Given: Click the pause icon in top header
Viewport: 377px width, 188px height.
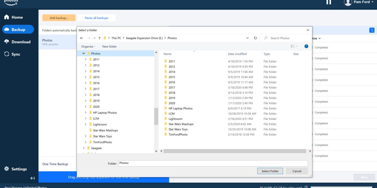Looking at the screenshot, I should (x=329, y=2).
